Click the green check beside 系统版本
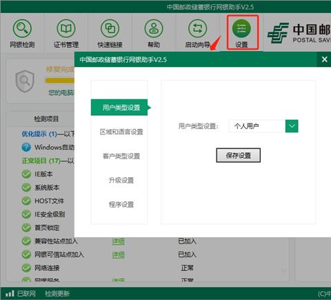This screenshot has height=300, width=331. coord(26,188)
